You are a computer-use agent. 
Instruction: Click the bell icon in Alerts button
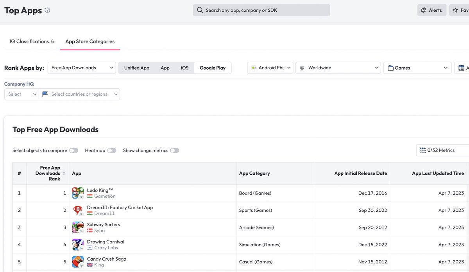pyautogui.click(x=423, y=10)
